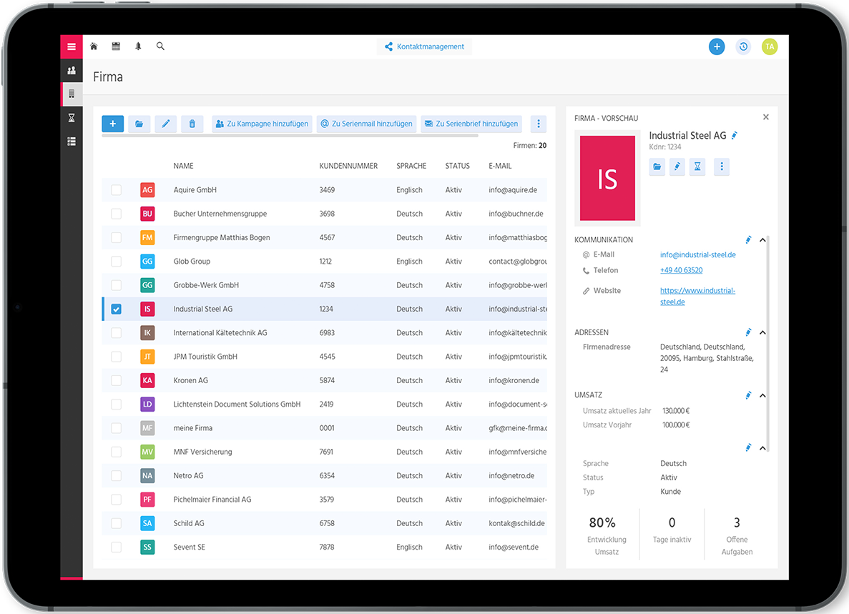Screen dimensions: 849x614
Task: Edit company name pencil beside Industrial Steel AG
Action: pyautogui.click(x=735, y=136)
